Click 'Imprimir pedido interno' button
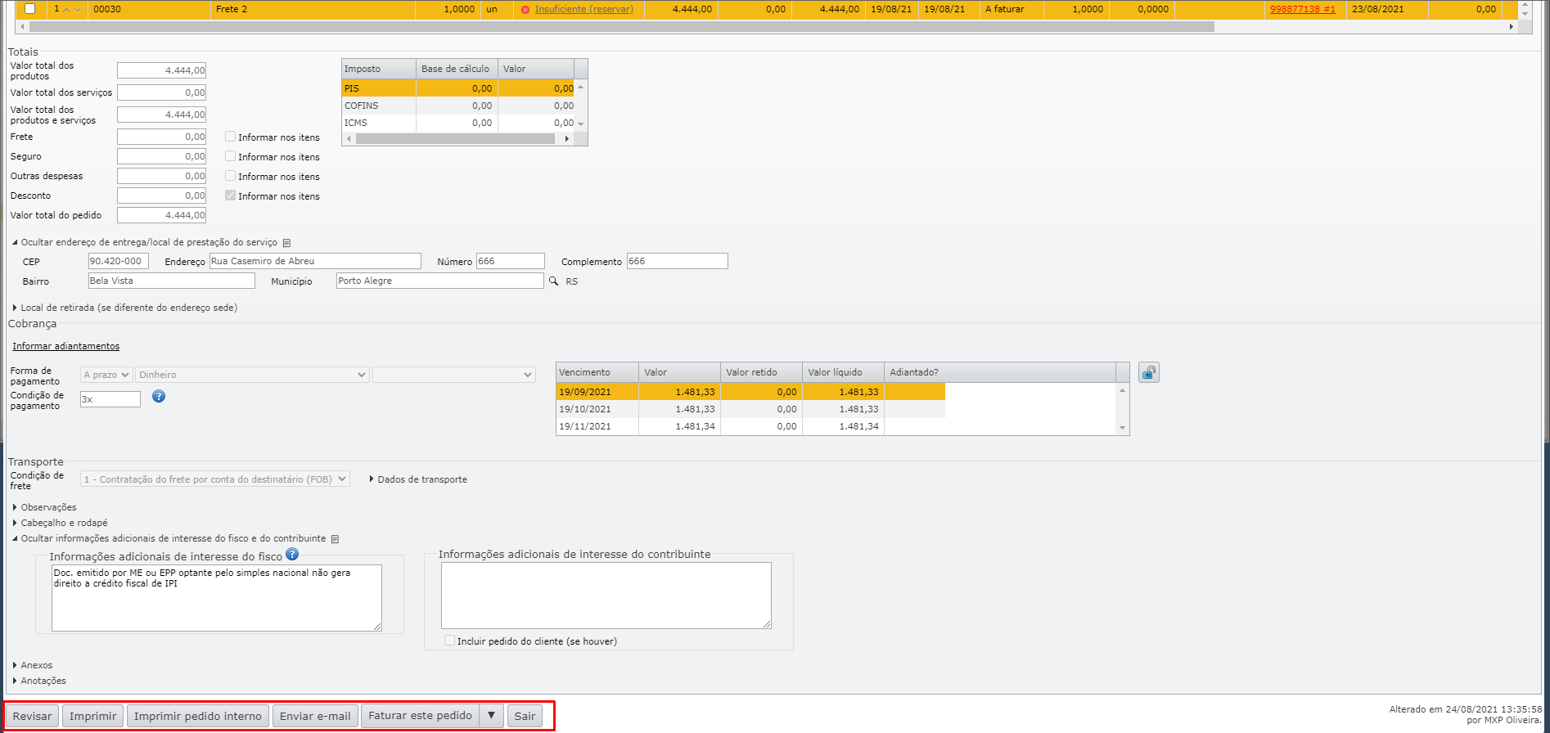The height and width of the screenshot is (733, 1550). [198, 716]
